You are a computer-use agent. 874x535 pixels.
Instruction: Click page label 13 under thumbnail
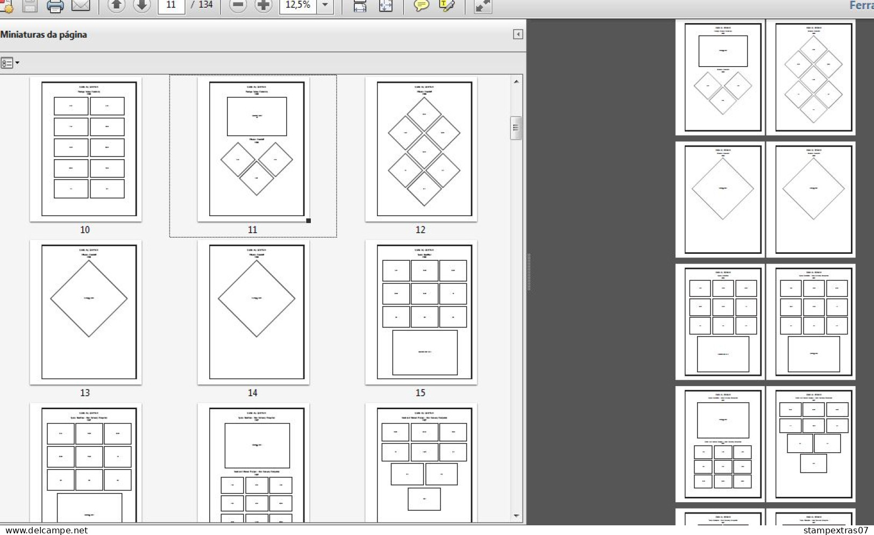(85, 393)
